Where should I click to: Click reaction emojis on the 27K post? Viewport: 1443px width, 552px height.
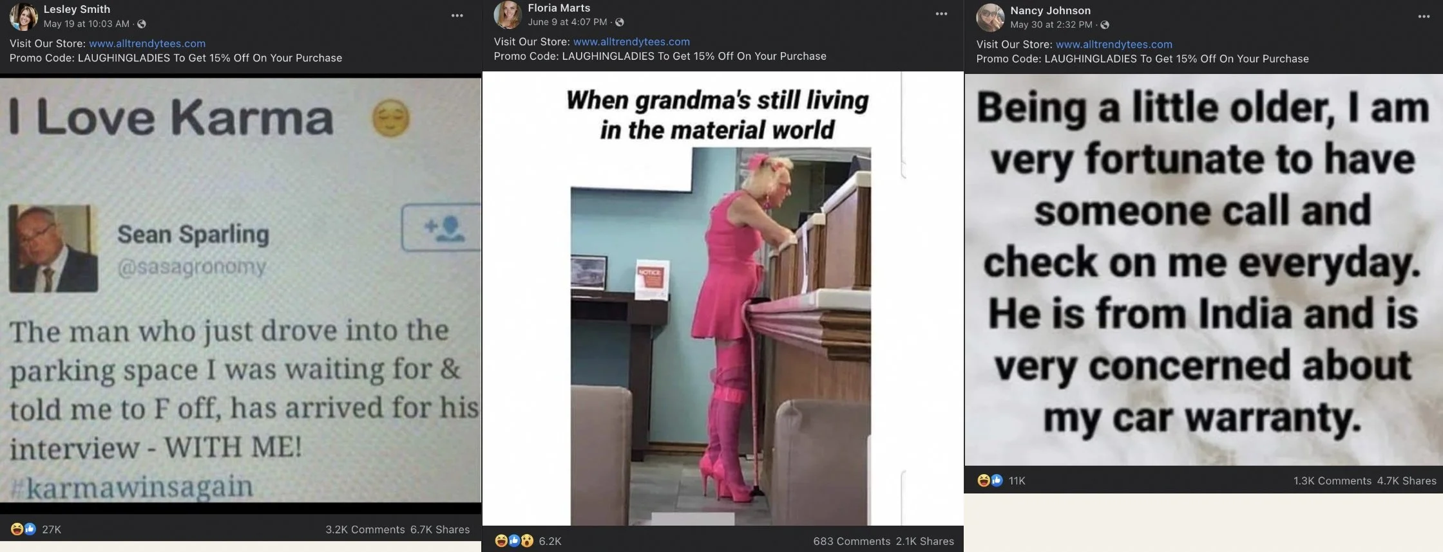23,529
